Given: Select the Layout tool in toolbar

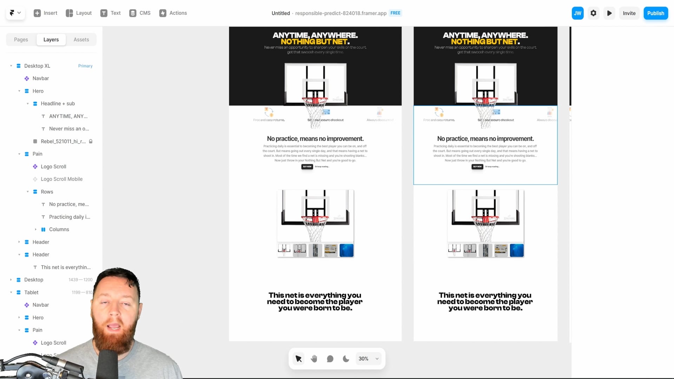Looking at the screenshot, I should 78,13.
